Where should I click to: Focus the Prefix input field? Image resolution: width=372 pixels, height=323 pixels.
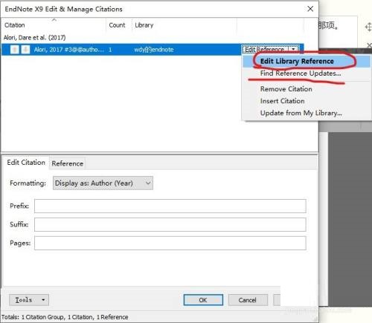tap(170, 206)
